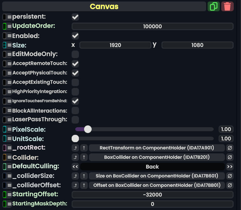Click the up arrow icon beside Collider
The image size is (241, 210).
click(x=84, y=157)
